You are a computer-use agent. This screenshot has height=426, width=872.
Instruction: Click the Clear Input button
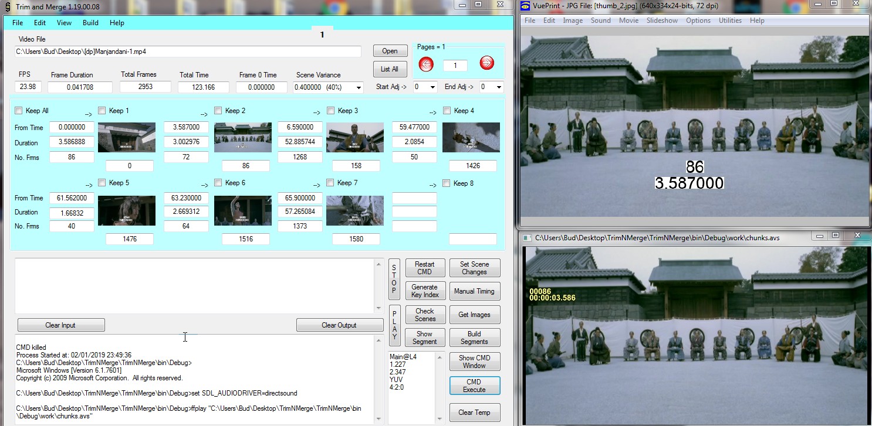click(x=60, y=325)
